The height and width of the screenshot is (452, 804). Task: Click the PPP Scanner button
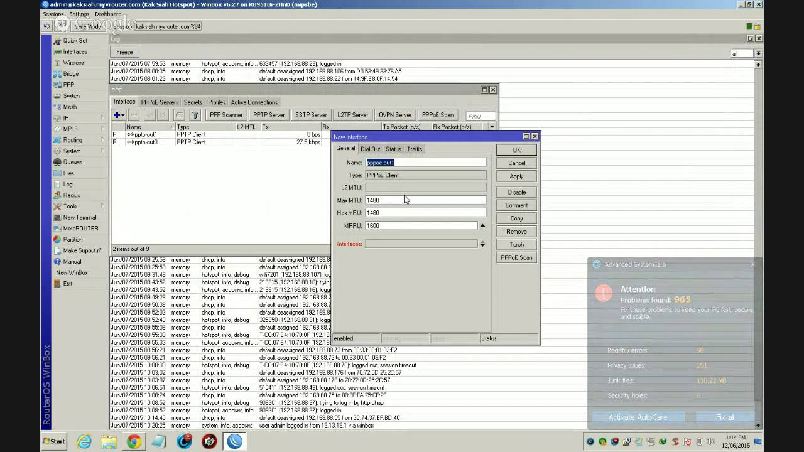226,115
